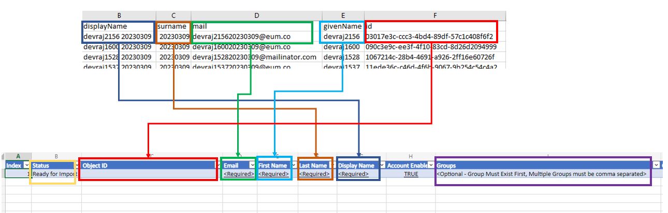Click the optional Groups placeholder cell

(x=542, y=174)
